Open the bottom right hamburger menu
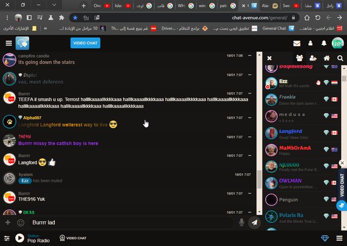Image resolution: width=347 pixels, height=246 pixels. (x=339, y=238)
